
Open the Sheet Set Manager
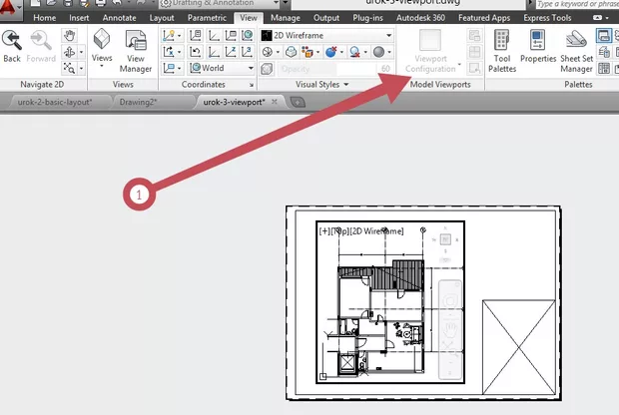point(576,50)
